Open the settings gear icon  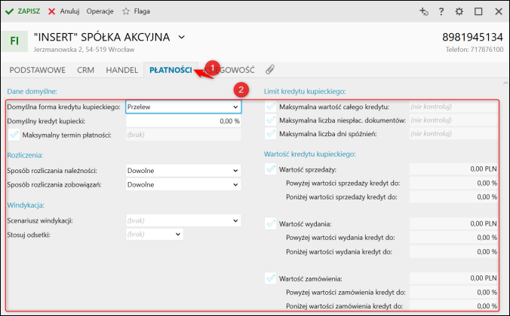(459, 12)
